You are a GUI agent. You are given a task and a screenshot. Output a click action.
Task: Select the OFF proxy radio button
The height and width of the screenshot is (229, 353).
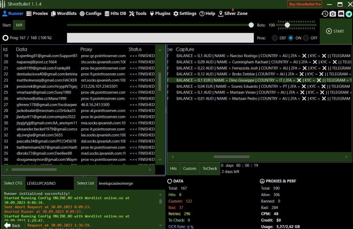[306, 38]
